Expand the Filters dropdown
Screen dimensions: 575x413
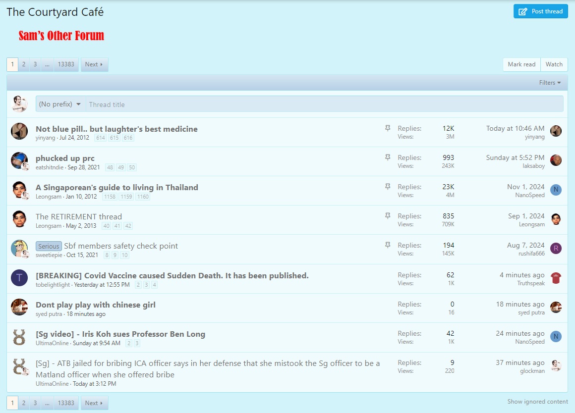tap(550, 83)
